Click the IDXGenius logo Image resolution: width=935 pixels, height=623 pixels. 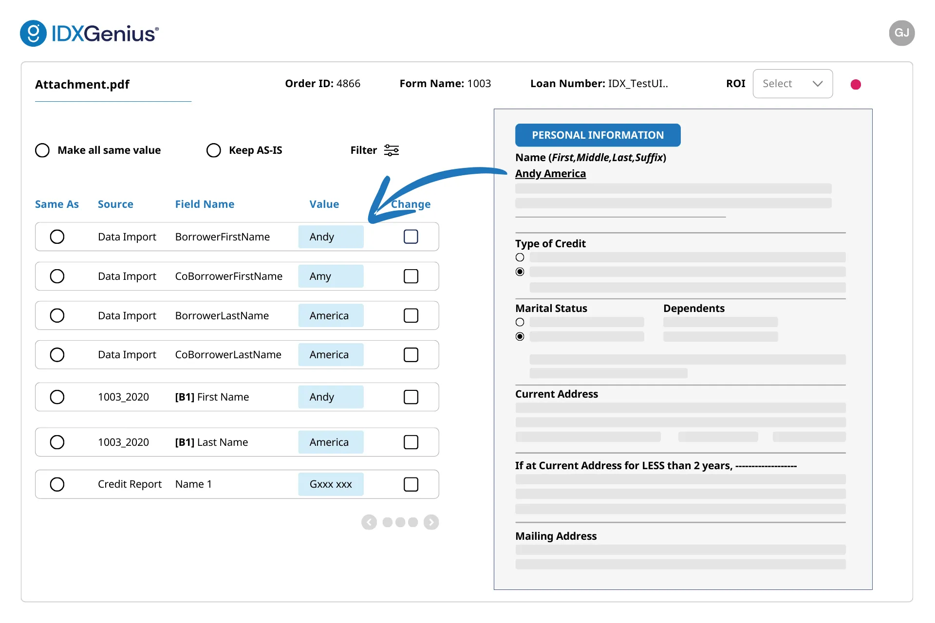(x=90, y=33)
